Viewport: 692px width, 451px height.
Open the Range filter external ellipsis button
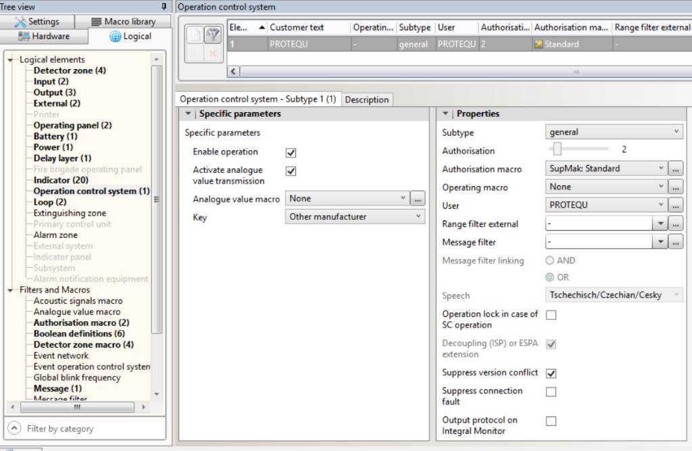(x=676, y=224)
